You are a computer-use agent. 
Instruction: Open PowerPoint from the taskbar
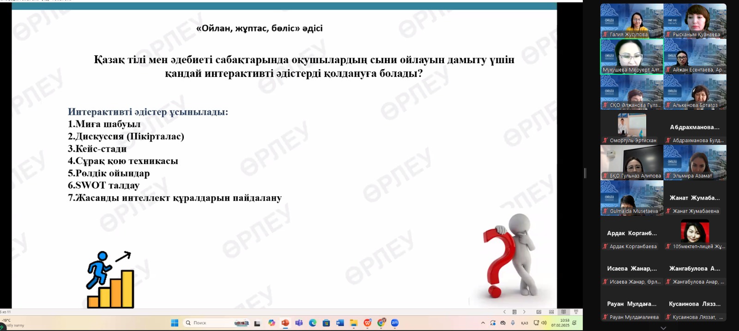285,323
